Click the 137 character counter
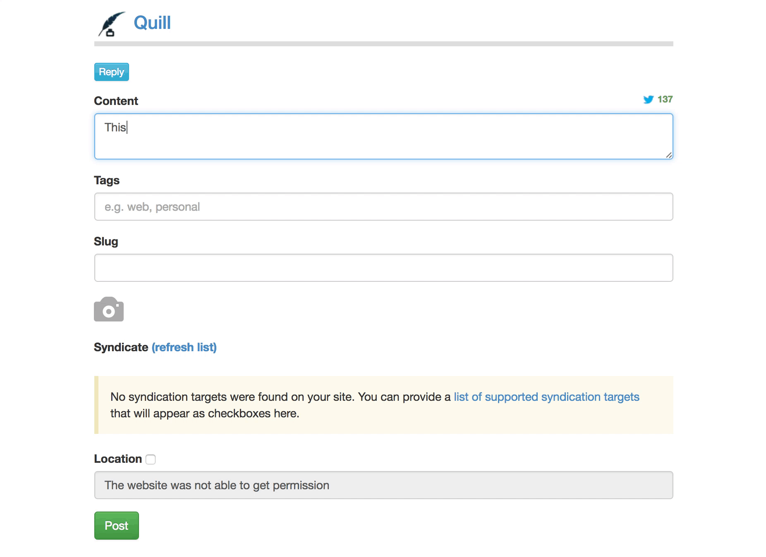The width and height of the screenshot is (766, 557). [665, 99]
